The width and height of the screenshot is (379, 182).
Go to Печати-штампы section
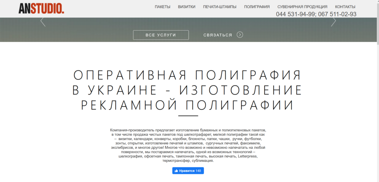coord(220,7)
